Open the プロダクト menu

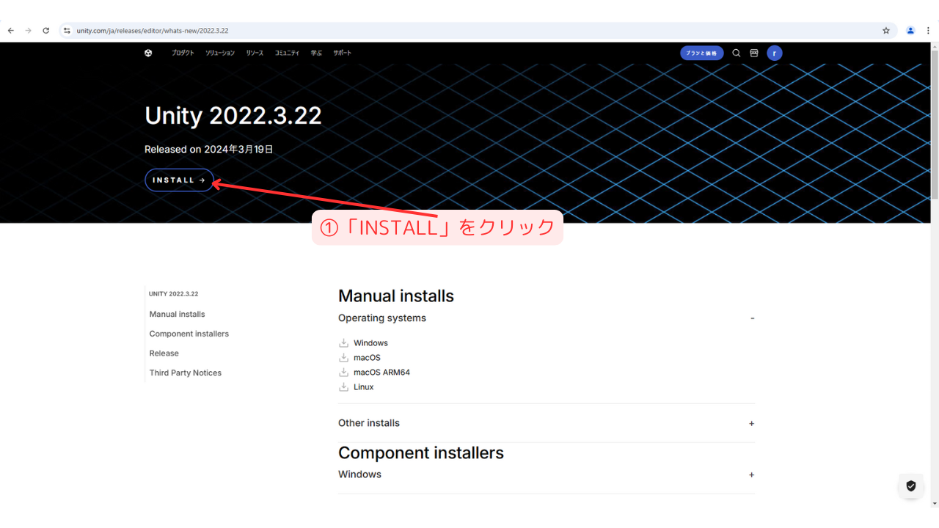[x=183, y=53]
